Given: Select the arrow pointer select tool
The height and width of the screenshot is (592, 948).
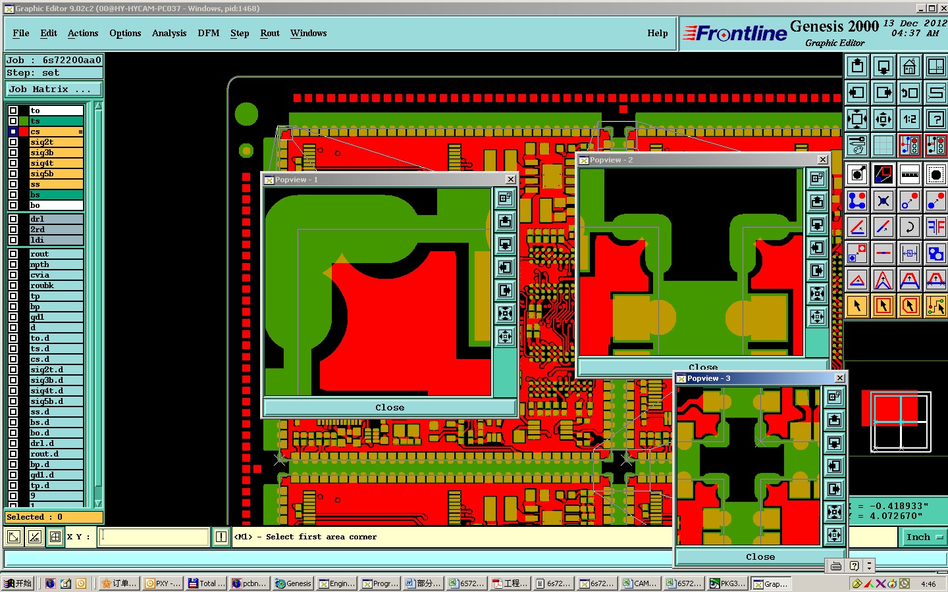Looking at the screenshot, I should click(x=857, y=306).
